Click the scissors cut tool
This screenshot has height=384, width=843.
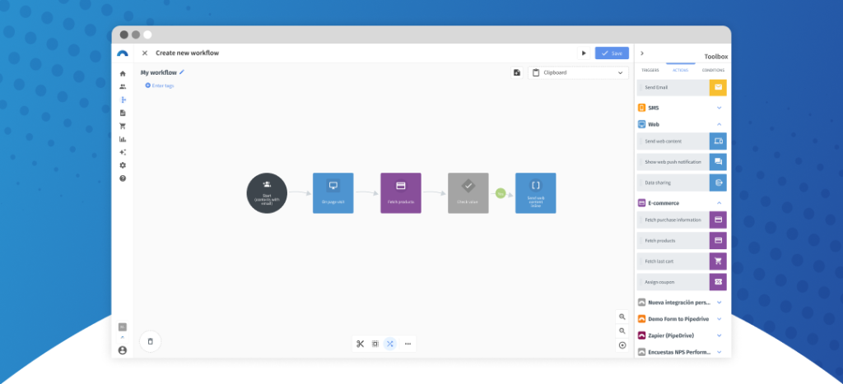361,343
